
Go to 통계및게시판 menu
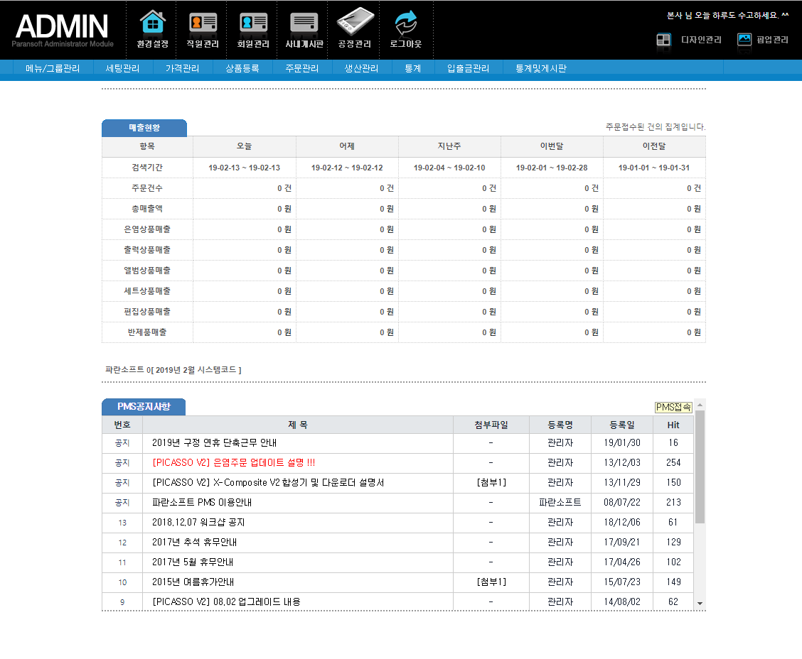point(540,68)
